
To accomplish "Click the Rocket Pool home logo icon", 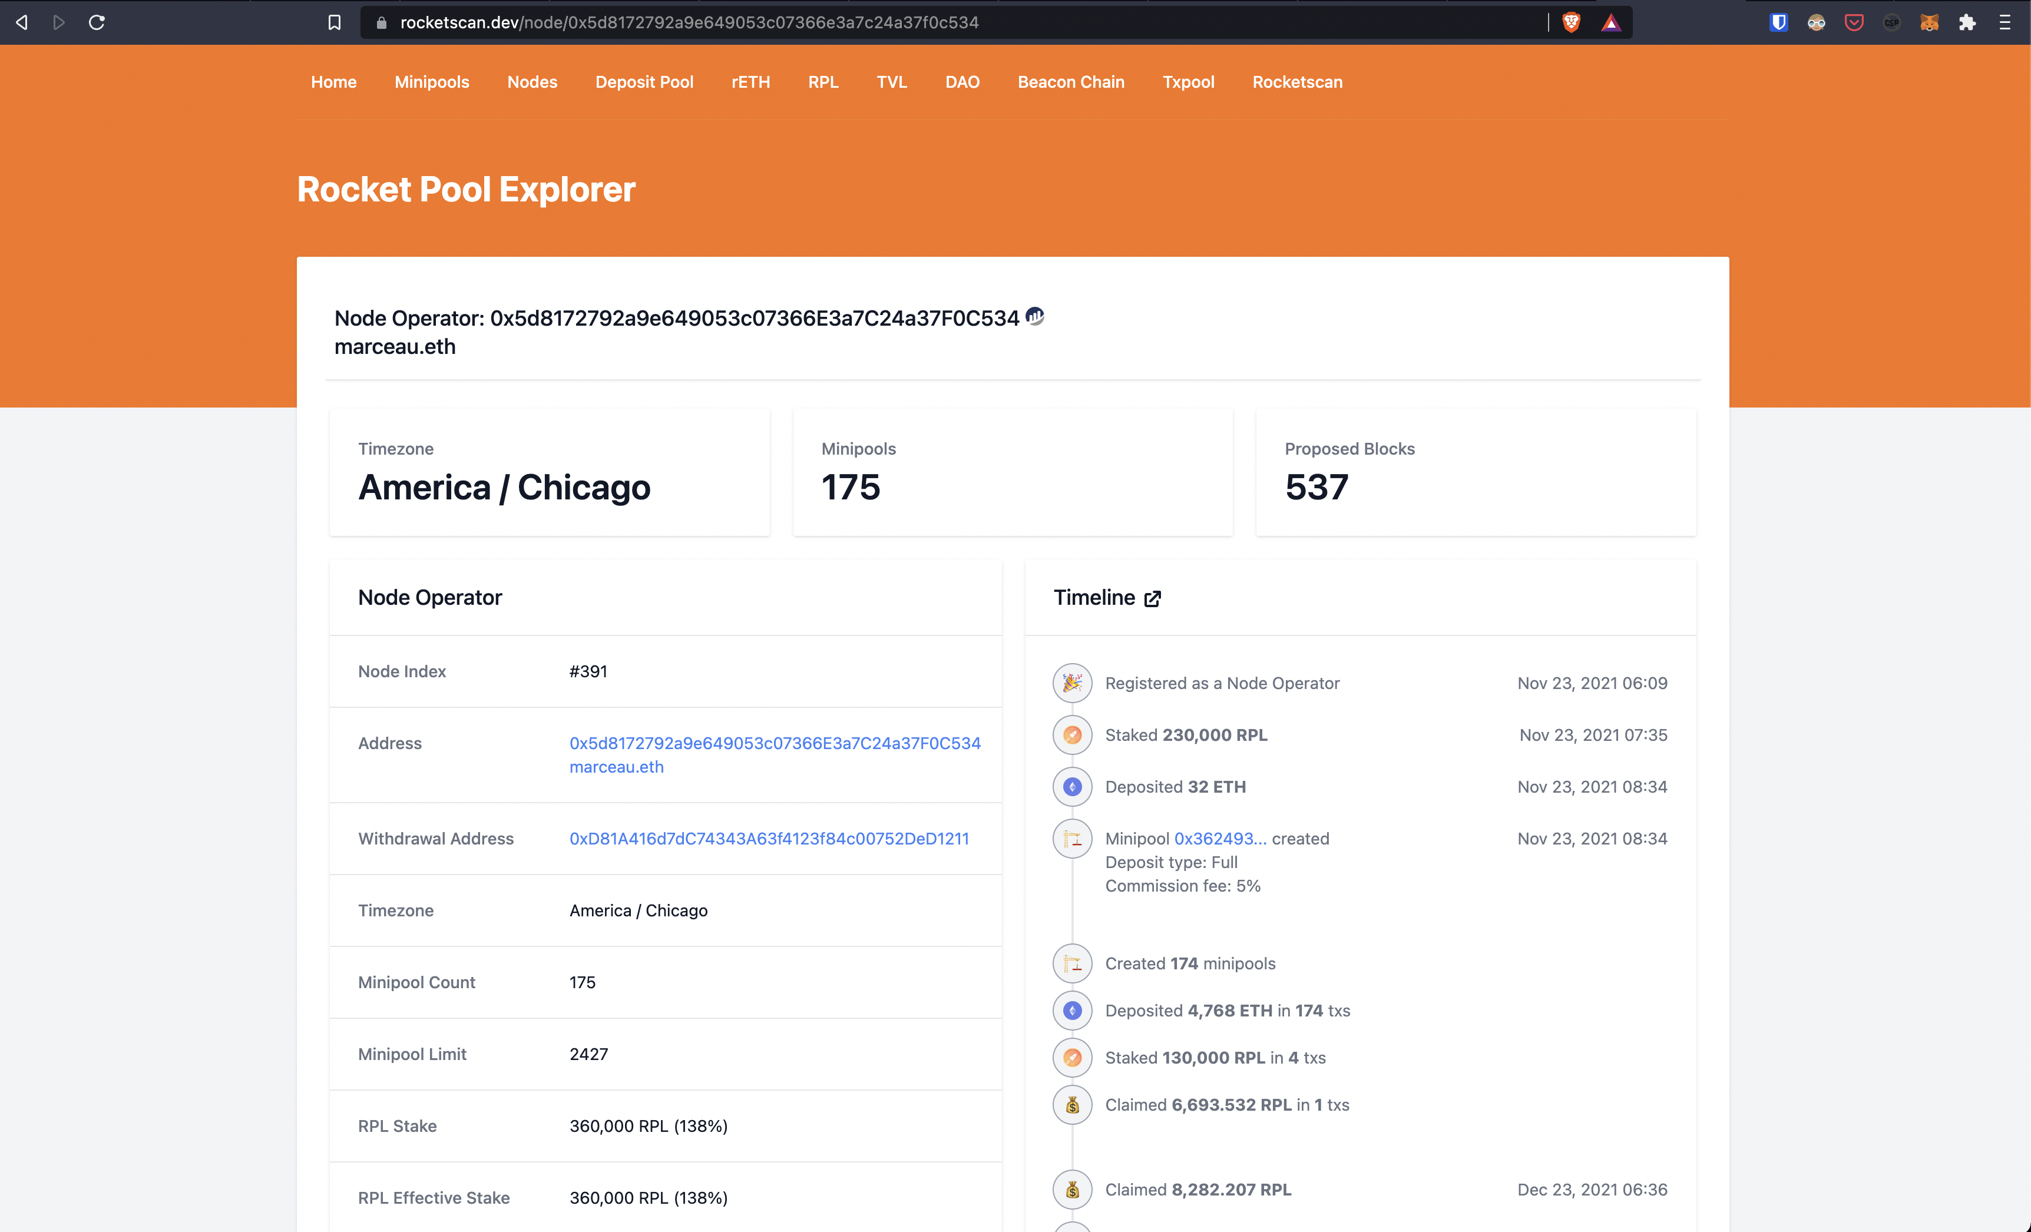I will click(x=333, y=81).
